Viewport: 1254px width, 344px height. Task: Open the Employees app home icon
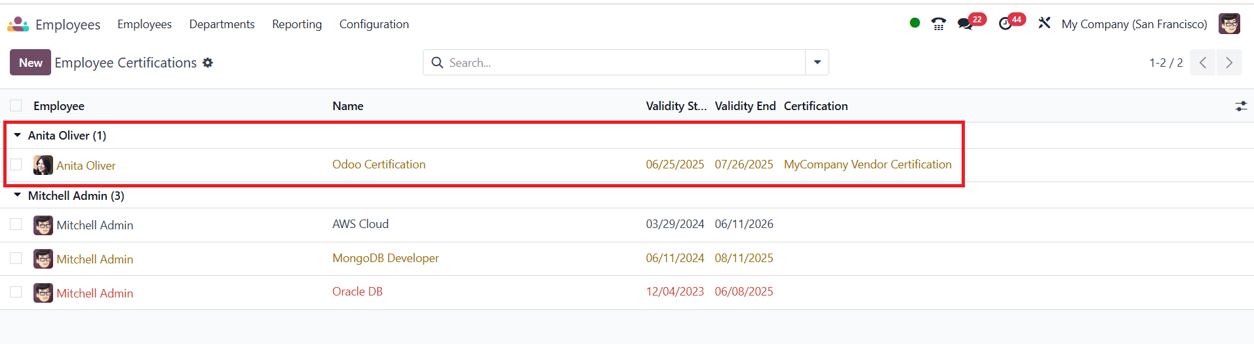click(x=18, y=24)
